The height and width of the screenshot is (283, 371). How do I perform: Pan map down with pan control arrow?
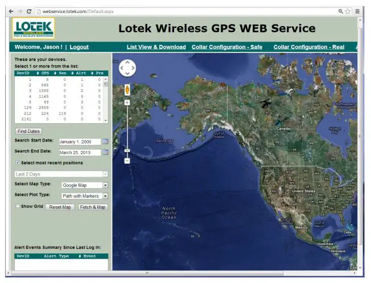[x=127, y=73]
